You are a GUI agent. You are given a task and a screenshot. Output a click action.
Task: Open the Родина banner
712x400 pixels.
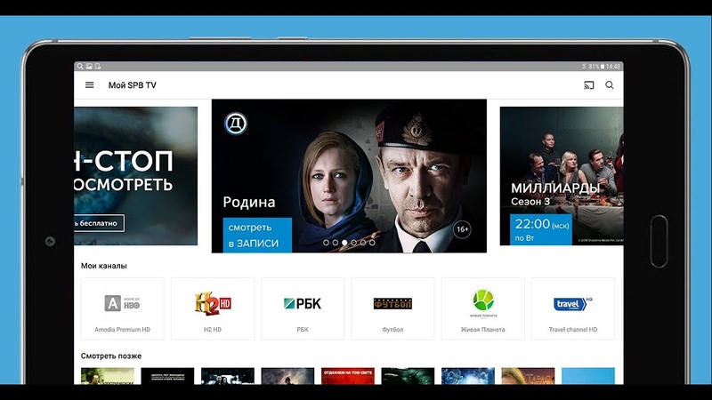(x=349, y=176)
